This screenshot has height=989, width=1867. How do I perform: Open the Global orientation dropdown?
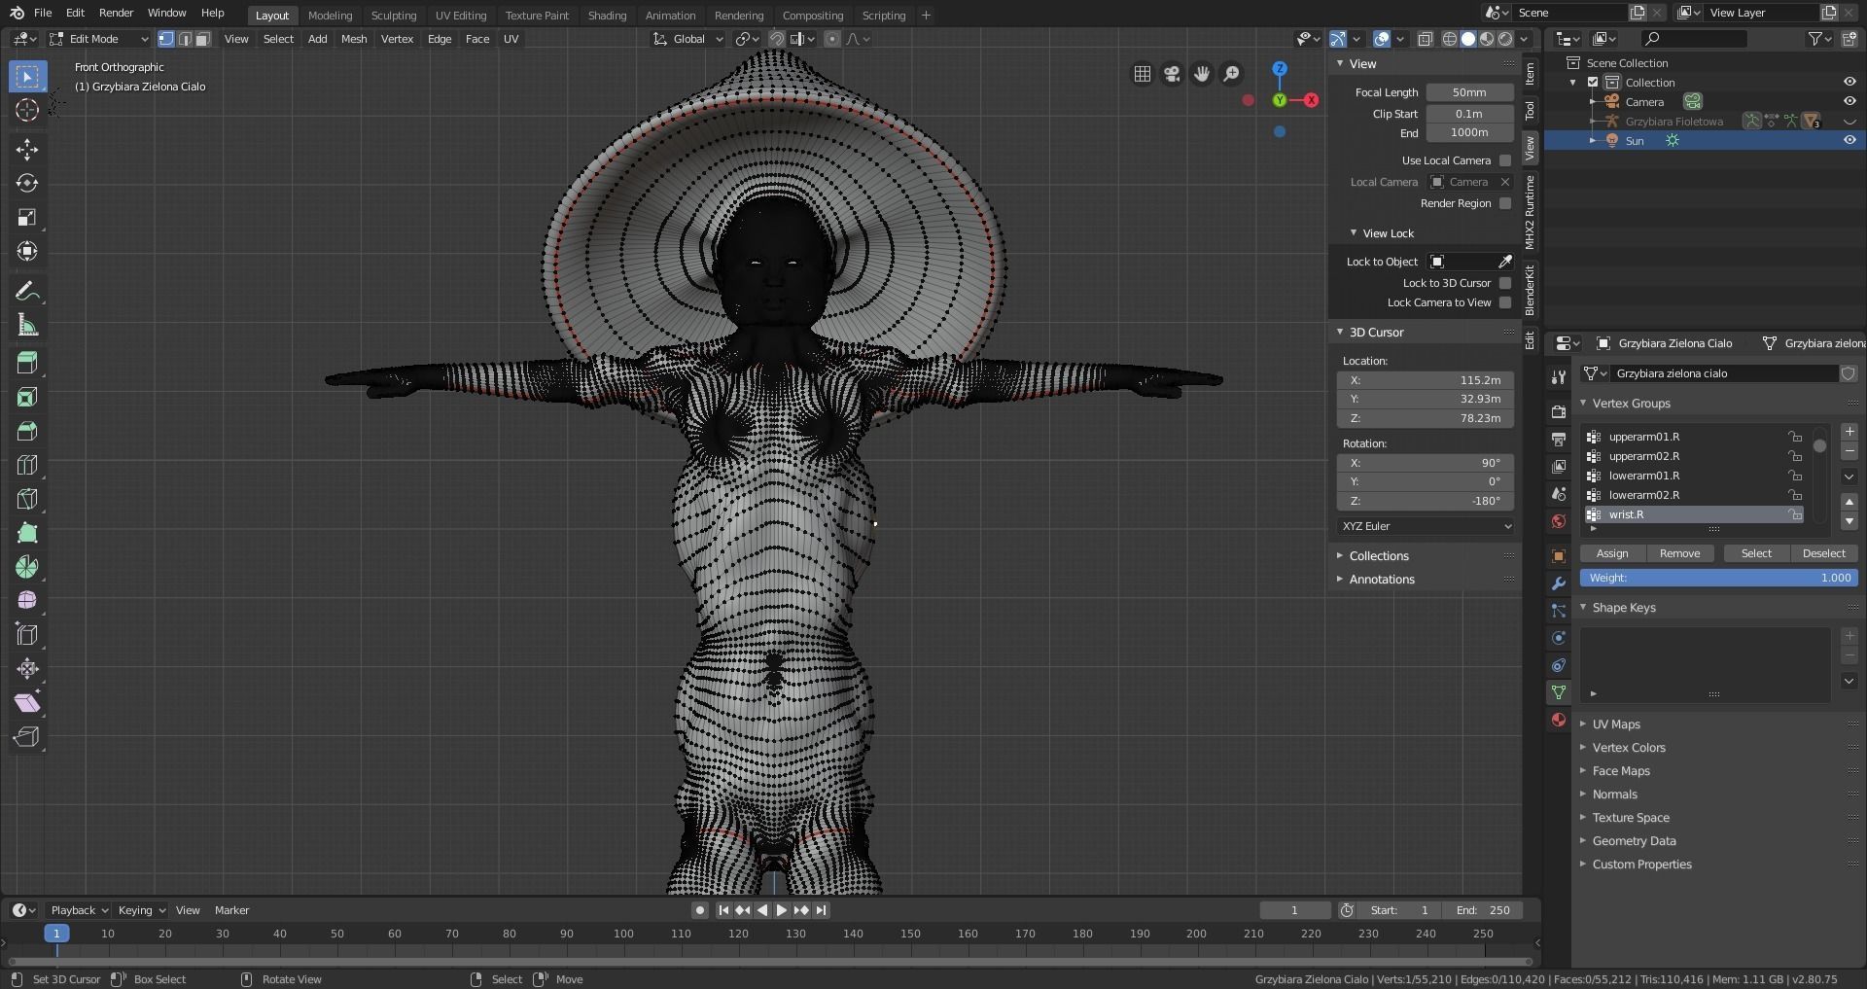click(688, 39)
